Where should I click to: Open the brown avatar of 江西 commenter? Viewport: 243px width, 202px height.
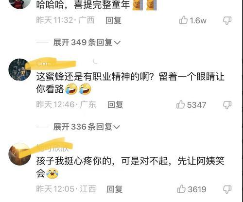pos(19,154)
